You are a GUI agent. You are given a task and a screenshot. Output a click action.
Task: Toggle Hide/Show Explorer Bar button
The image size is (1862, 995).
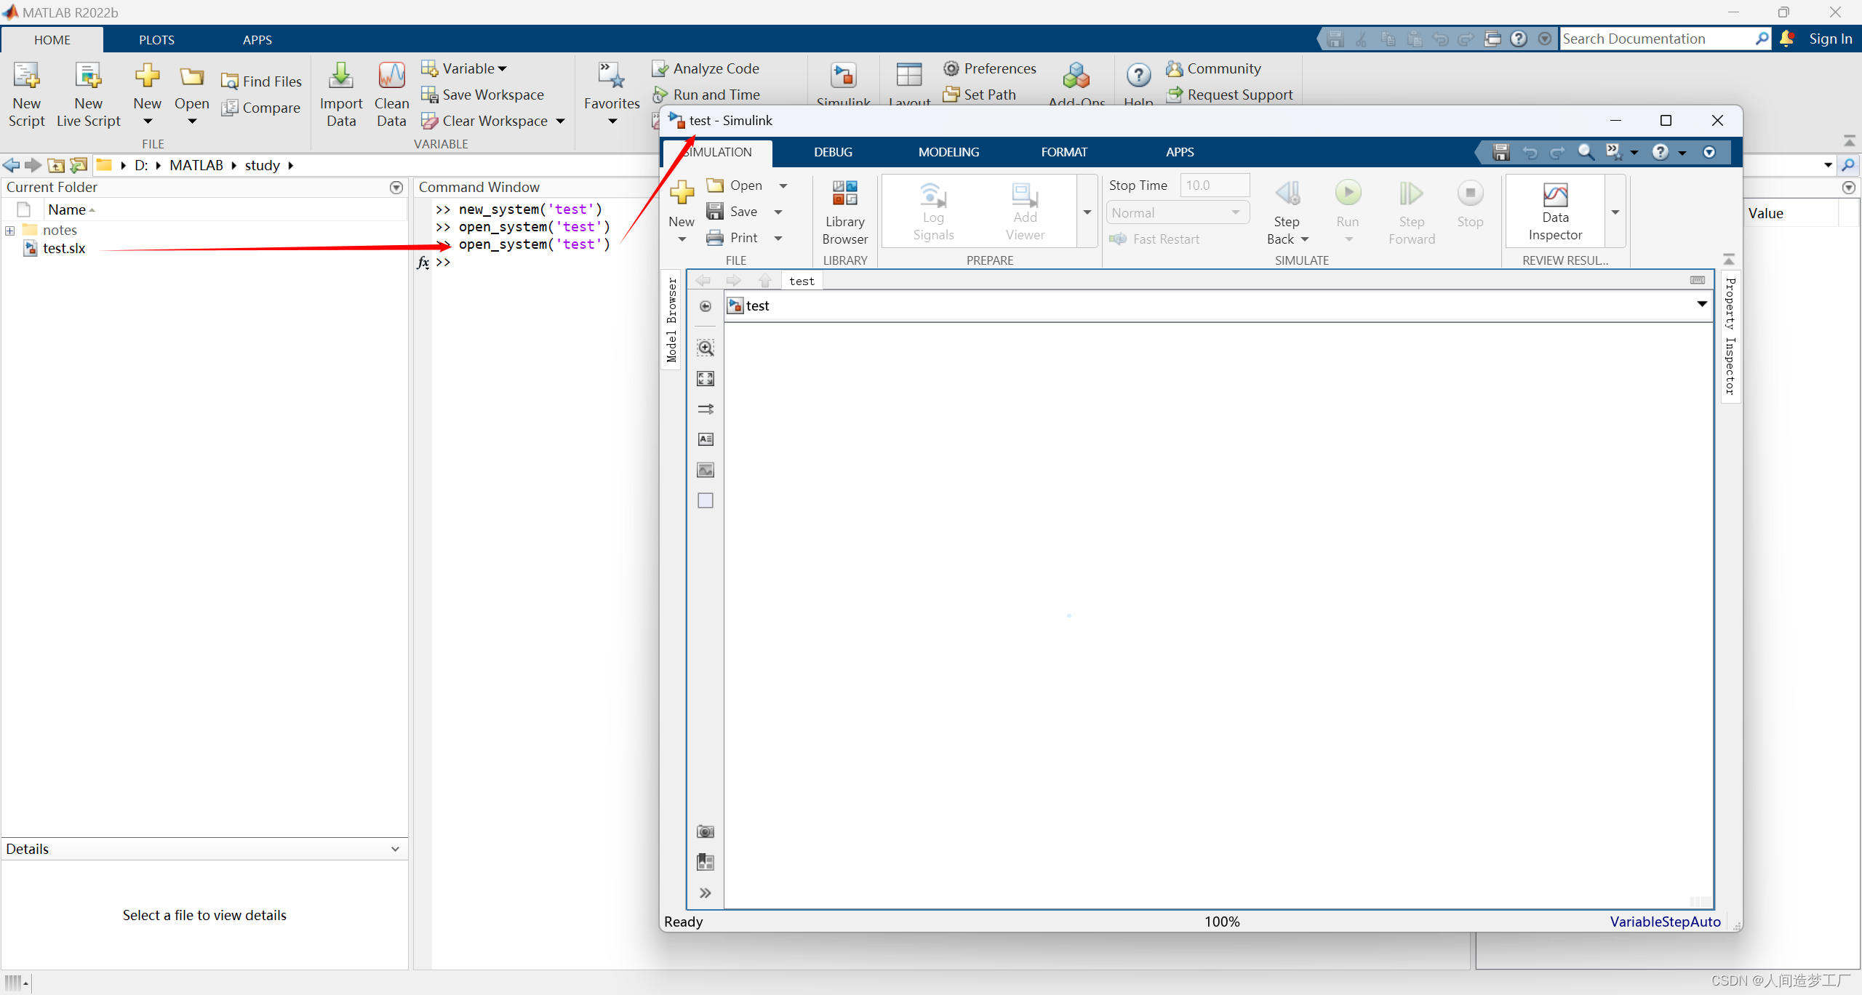click(x=705, y=306)
